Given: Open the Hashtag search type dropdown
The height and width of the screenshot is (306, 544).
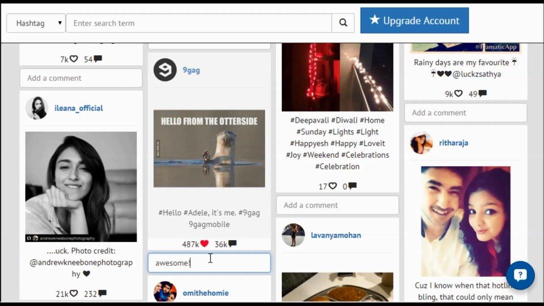Looking at the screenshot, I should tap(36, 23).
